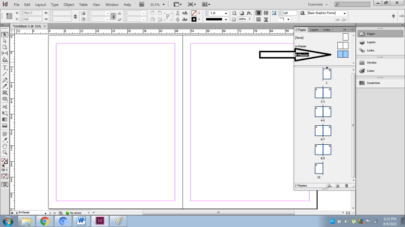The width and height of the screenshot is (405, 227).
Task: Select the Gap tool
Action: pyautogui.click(x=5, y=53)
